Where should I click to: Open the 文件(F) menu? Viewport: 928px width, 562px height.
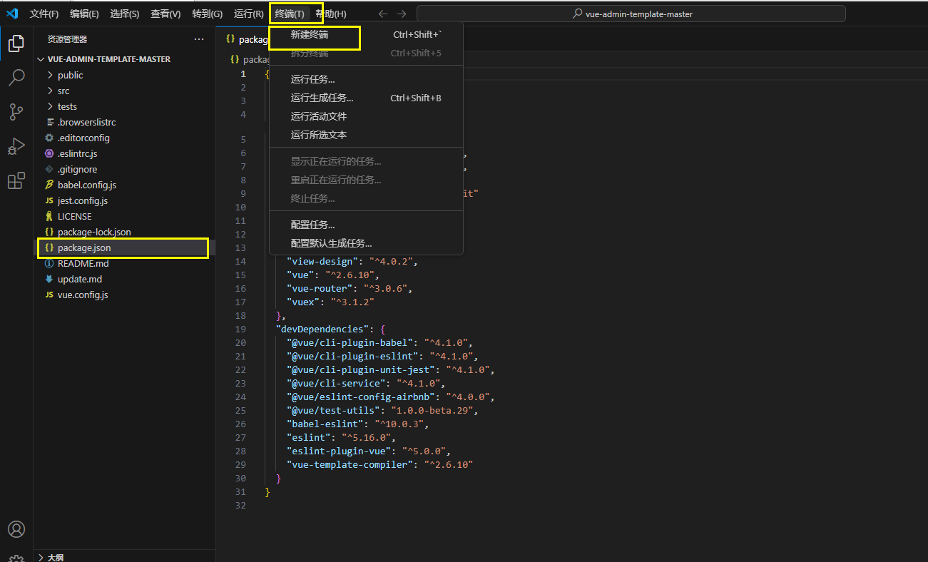44,14
